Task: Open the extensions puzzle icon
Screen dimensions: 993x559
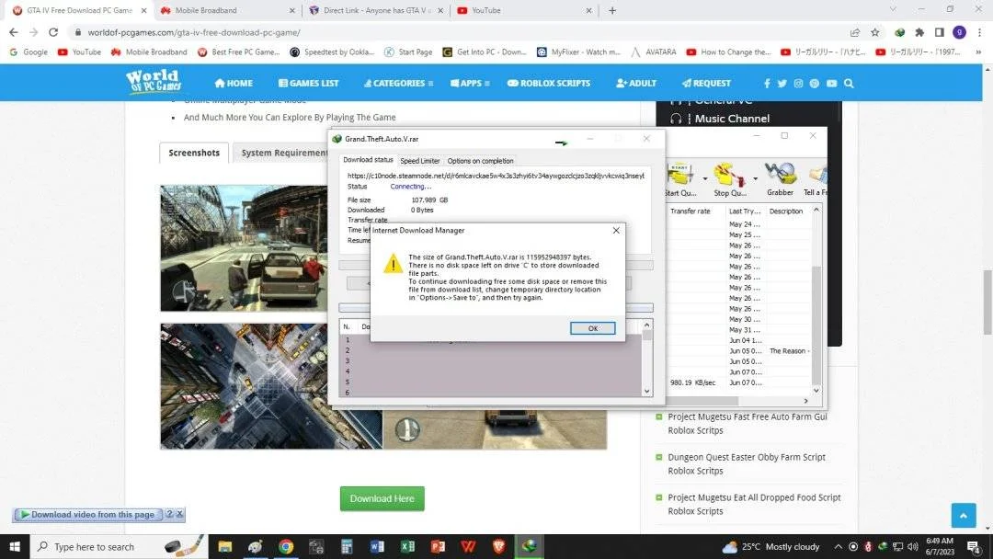Action: 919,32
